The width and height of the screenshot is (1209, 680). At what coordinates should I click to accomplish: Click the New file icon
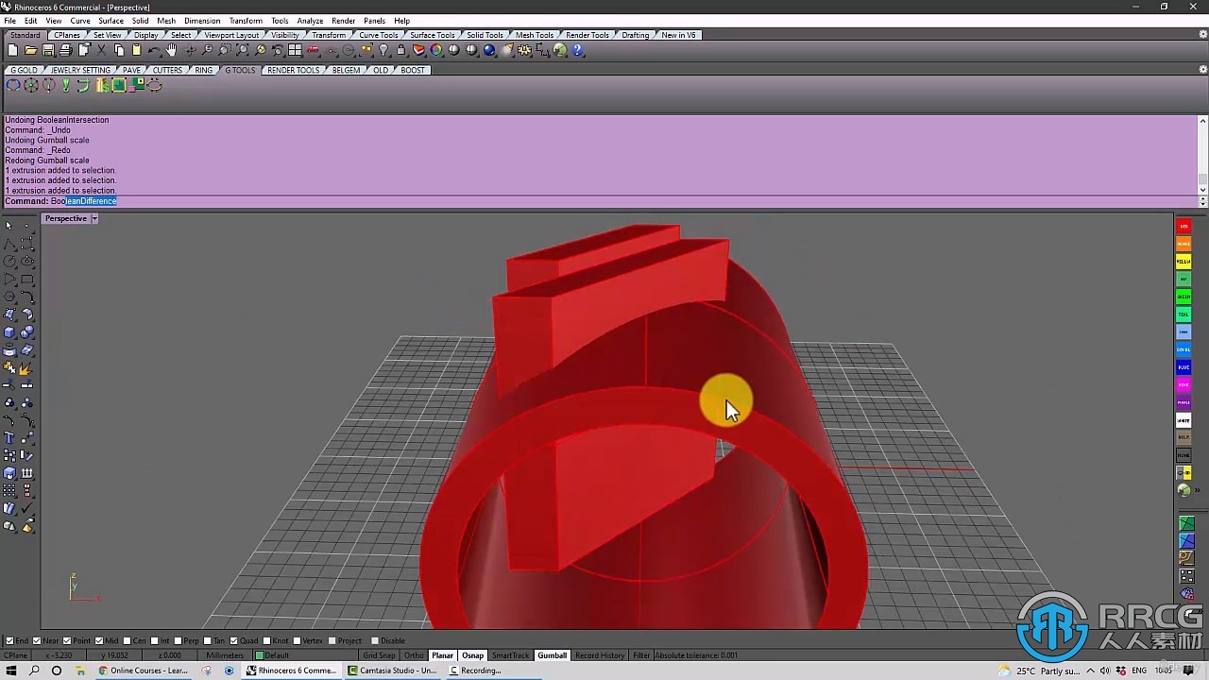13,50
